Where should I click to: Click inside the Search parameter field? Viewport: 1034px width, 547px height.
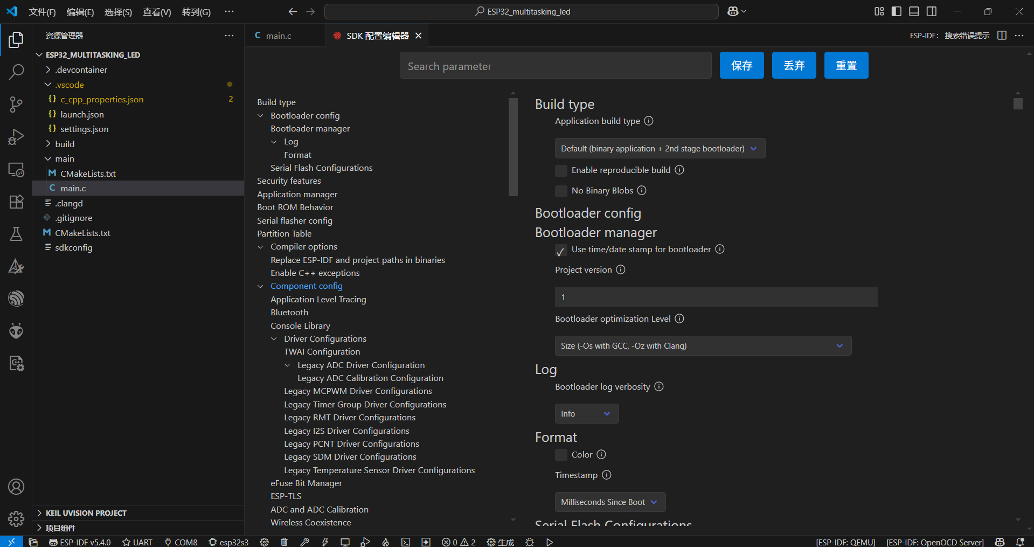(x=556, y=66)
